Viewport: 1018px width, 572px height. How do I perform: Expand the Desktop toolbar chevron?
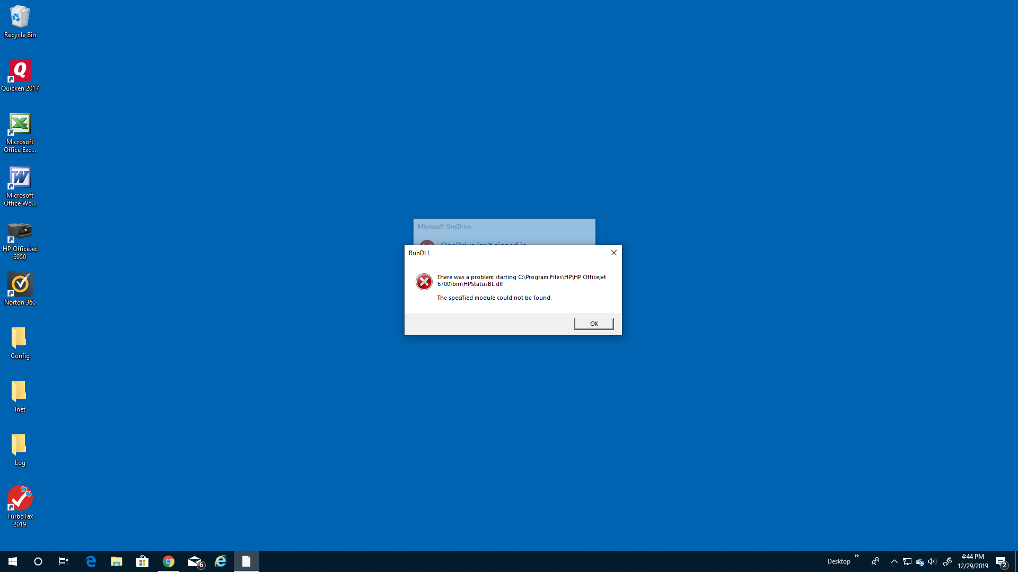tap(856, 556)
